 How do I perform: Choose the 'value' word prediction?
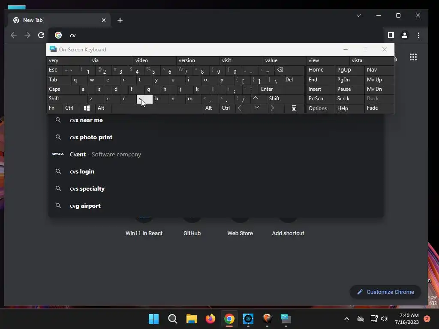[x=285, y=60]
